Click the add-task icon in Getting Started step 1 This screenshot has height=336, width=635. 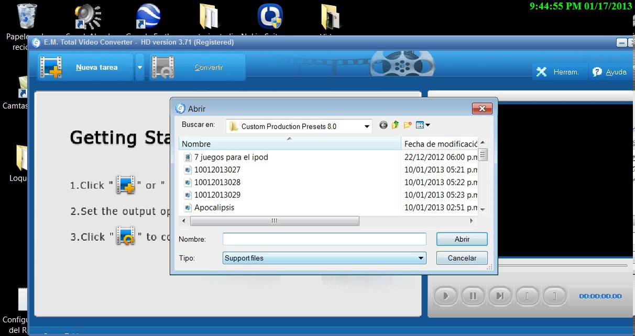coord(126,185)
